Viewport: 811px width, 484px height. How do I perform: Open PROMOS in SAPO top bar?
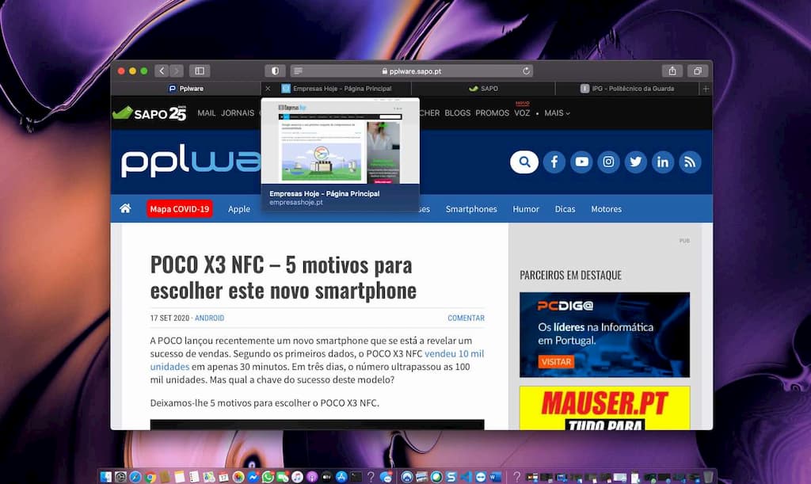point(493,112)
